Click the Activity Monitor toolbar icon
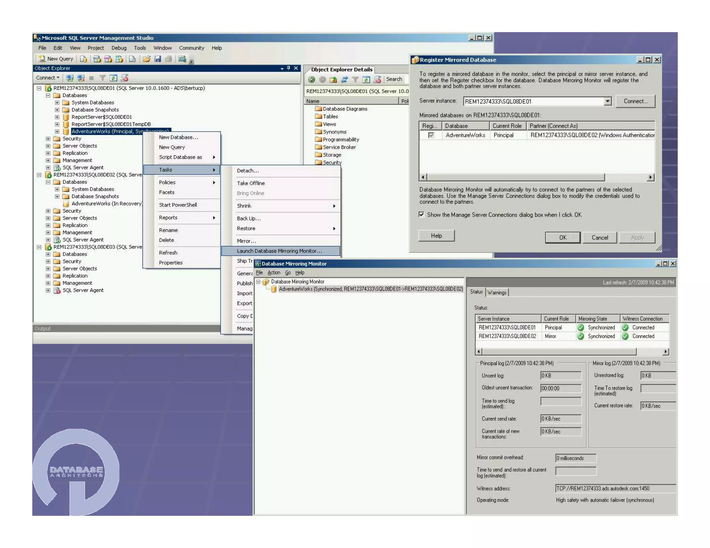The image size is (710, 548). (x=182, y=59)
